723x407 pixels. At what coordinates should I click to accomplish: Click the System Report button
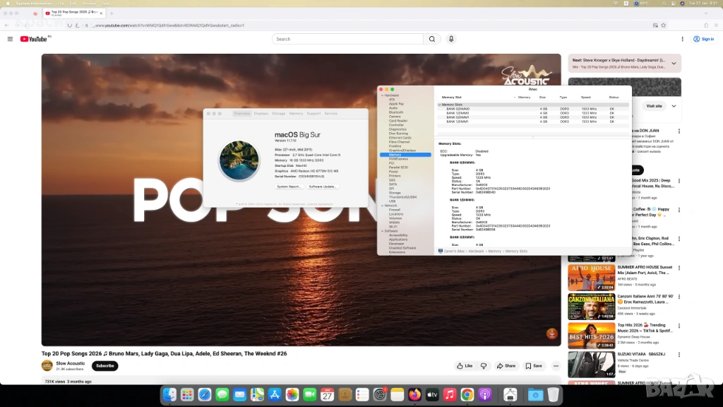(289, 187)
